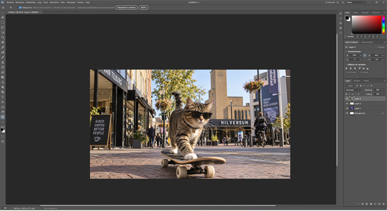Select the Eraser tool
Viewport: 387px width, 211px height.
[x=3, y=72]
